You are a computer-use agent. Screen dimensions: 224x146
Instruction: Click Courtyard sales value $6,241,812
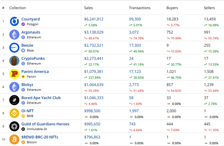[94, 19]
